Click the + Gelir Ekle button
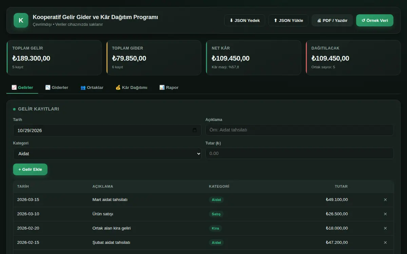The image size is (407, 254). [x=30, y=169]
